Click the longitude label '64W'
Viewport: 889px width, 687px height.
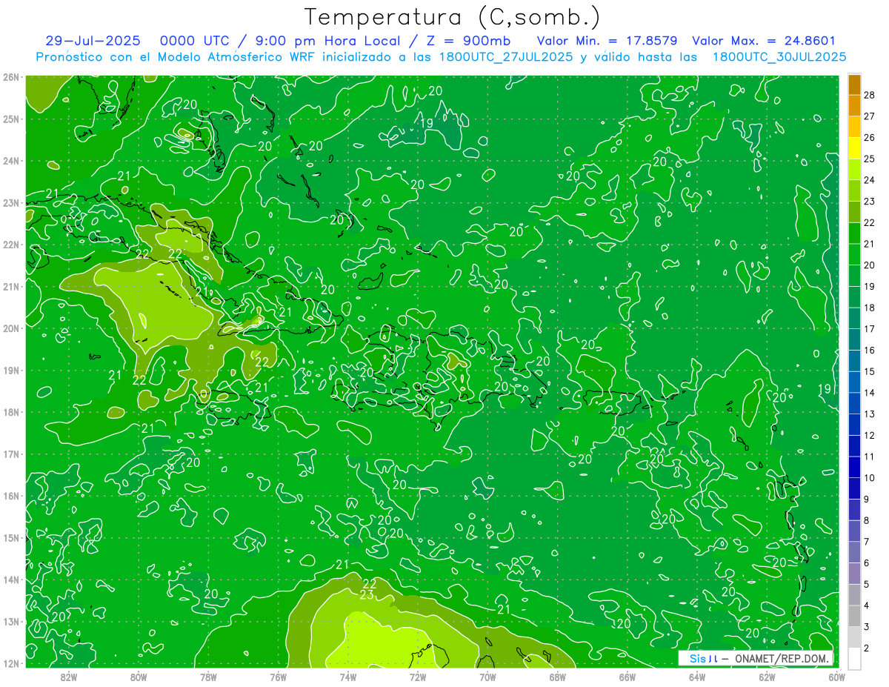click(x=697, y=677)
